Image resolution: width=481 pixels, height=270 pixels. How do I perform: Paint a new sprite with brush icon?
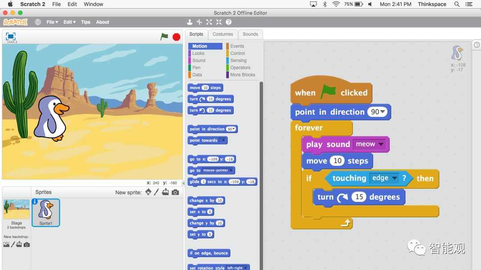pyautogui.click(x=156, y=192)
